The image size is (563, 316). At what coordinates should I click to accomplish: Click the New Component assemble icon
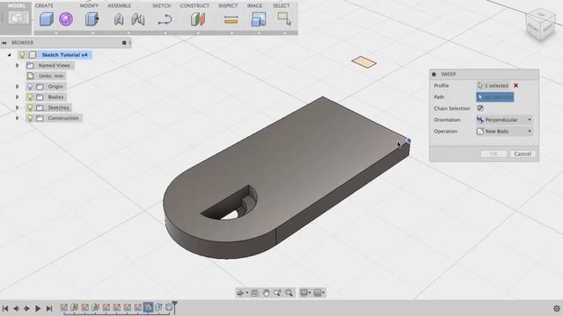[119, 19]
